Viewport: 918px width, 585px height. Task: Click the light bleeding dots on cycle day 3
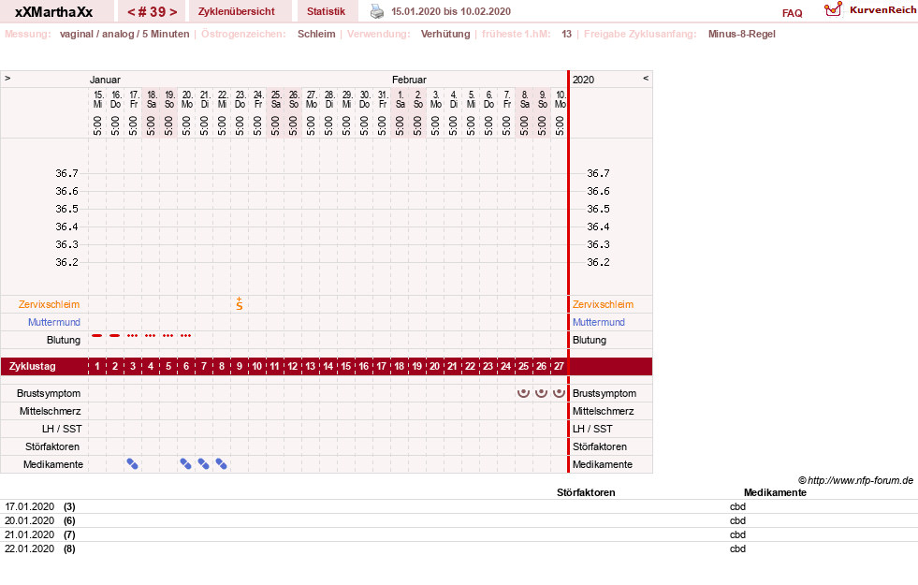point(132,335)
